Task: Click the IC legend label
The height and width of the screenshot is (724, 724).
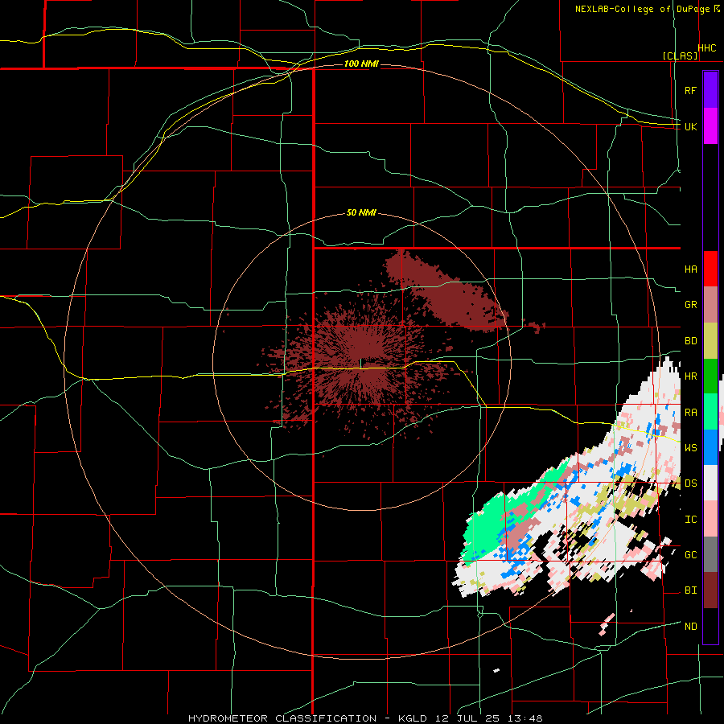Action: pyautogui.click(x=690, y=520)
